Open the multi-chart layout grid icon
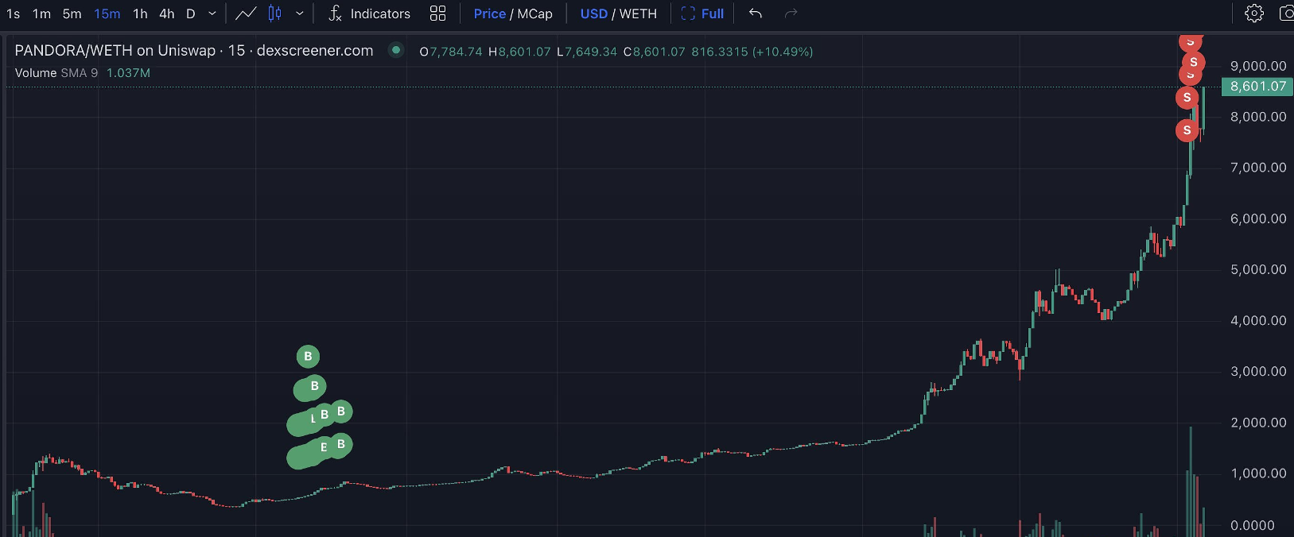The height and width of the screenshot is (537, 1294). pyautogui.click(x=437, y=14)
